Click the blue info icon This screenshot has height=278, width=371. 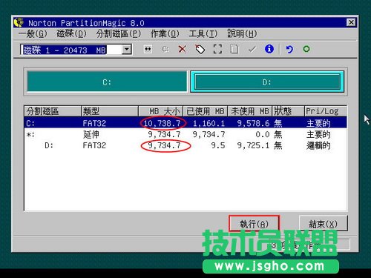tap(269, 49)
